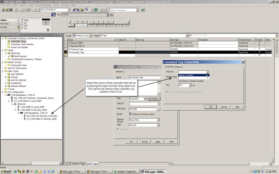Click the Verify Routine icon
The width and height of the screenshot is (279, 174).
[x=92, y=10]
